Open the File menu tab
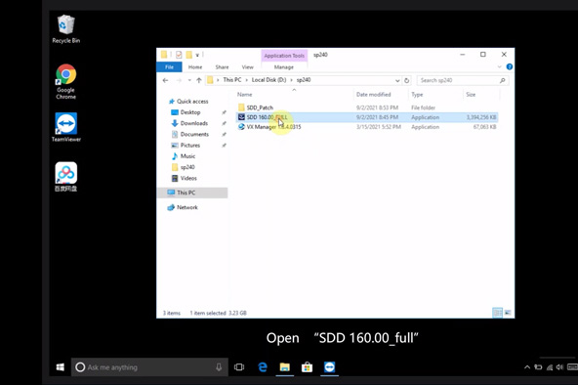Viewport: 578px width, 385px height. [x=169, y=67]
